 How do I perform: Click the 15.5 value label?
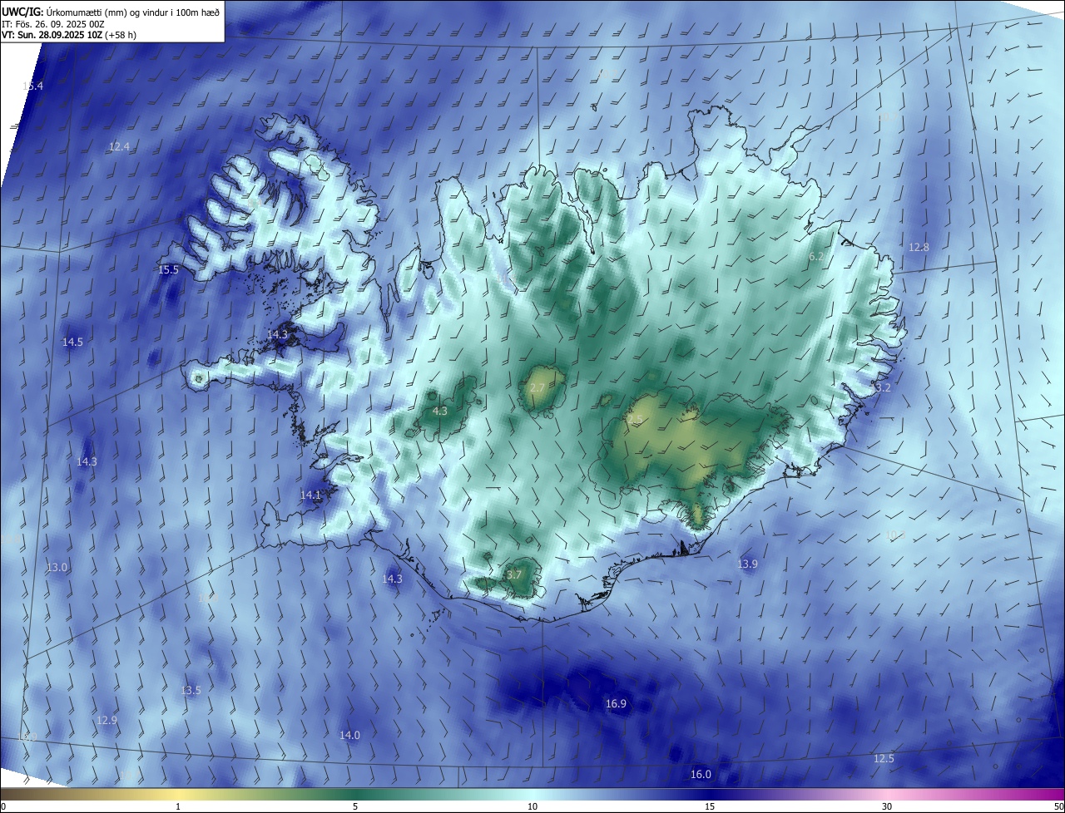coord(168,270)
